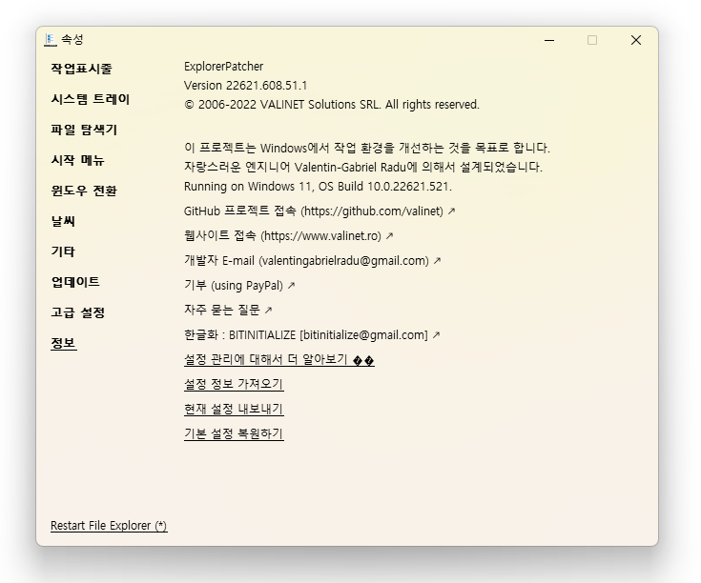Select the 정보 section
Image resolution: width=701 pixels, height=583 pixels.
coord(64,343)
